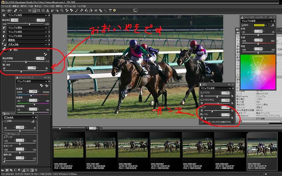The image size is (282, 176).
Task: Open the パラメータ menu
Action: point(48,6)
